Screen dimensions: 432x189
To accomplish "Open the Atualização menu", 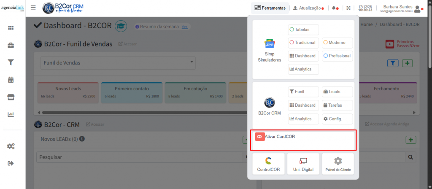I will [x=308, y=8].
